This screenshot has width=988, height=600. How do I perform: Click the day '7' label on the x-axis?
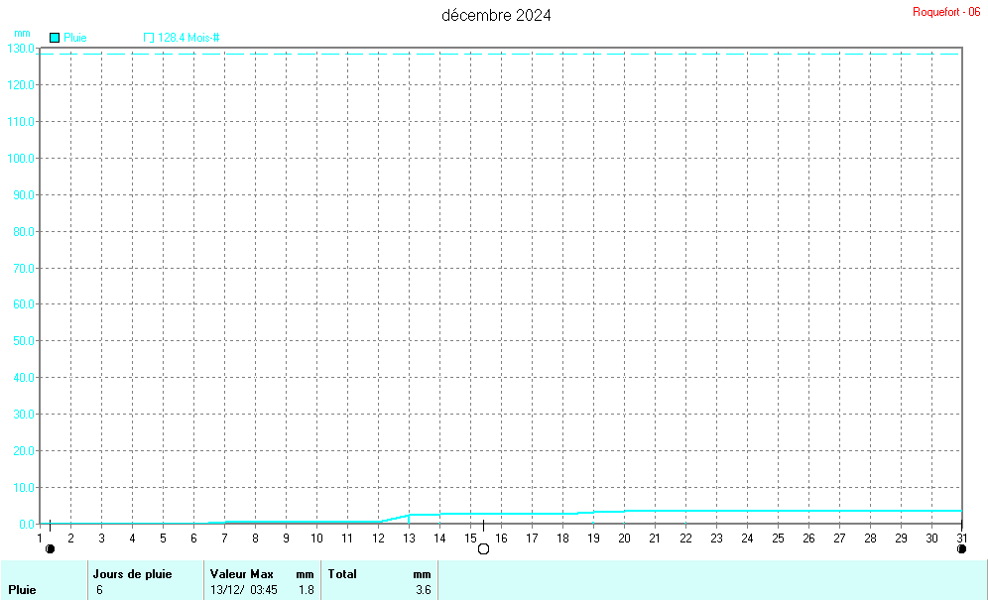[x=224, y=539]
